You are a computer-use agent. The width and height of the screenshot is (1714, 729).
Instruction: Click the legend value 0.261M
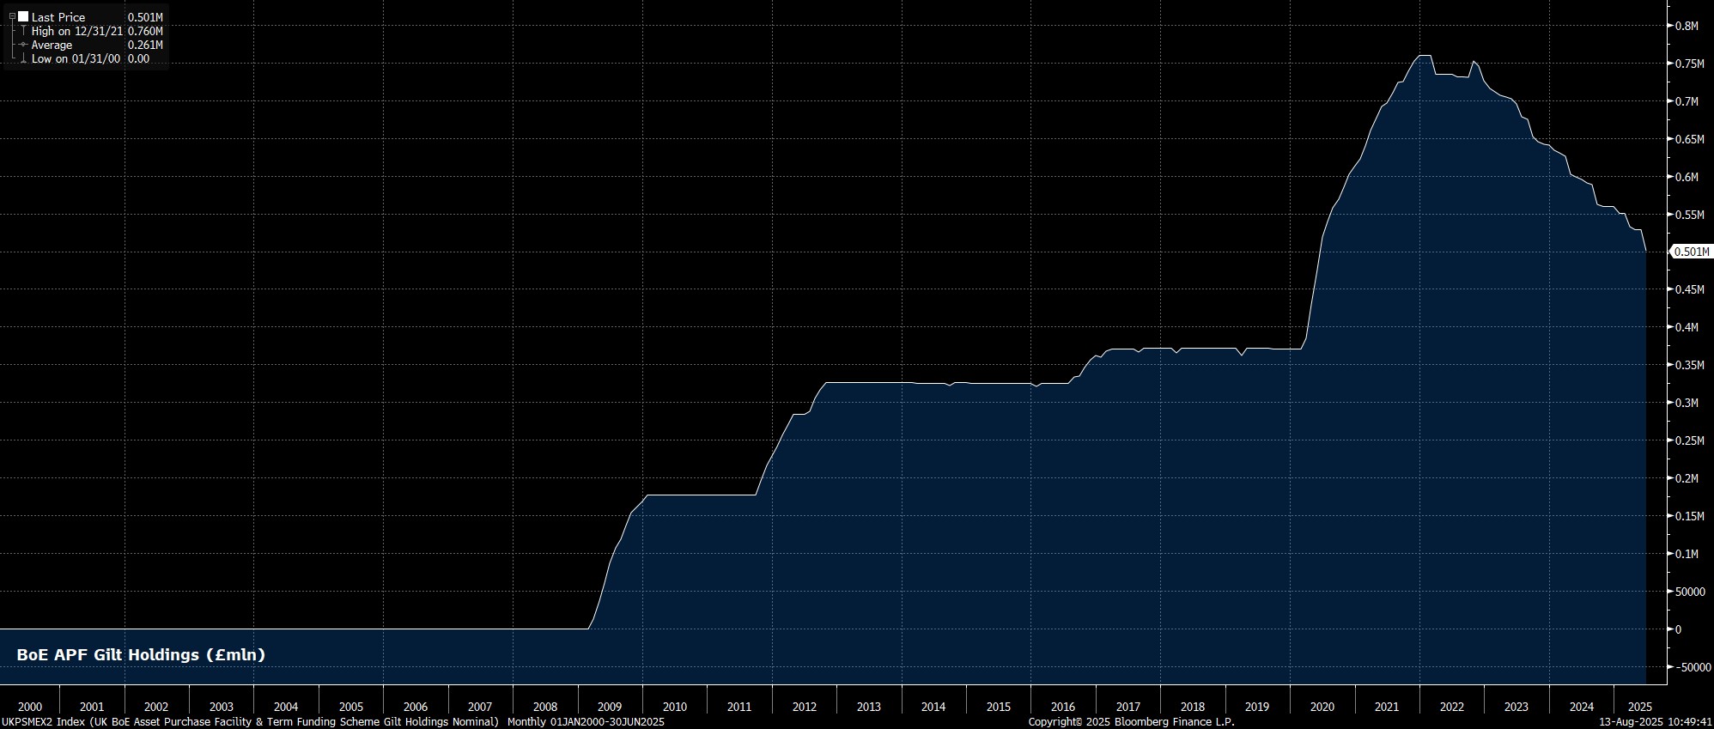click(145, 45)
